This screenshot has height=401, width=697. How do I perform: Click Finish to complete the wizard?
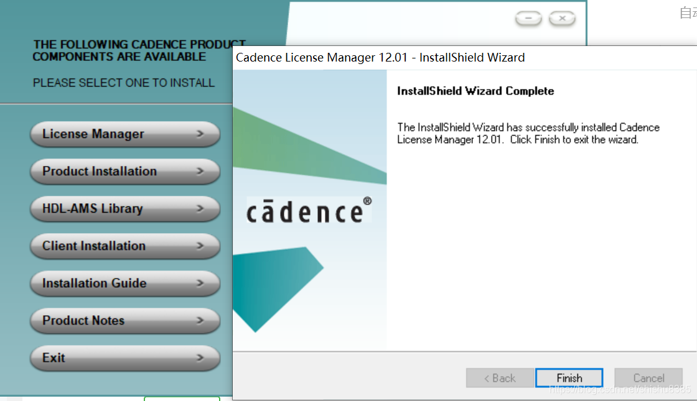click(x=569, y=377)
